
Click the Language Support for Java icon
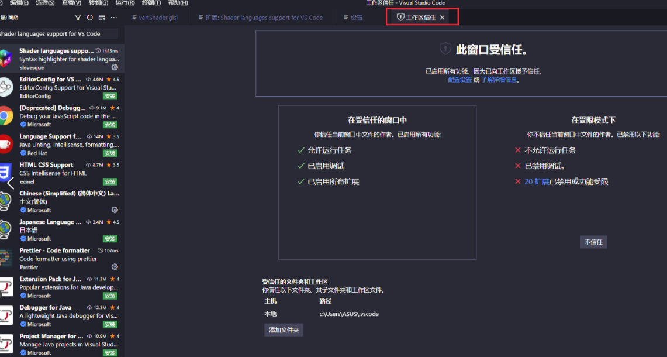click(5, 144)
